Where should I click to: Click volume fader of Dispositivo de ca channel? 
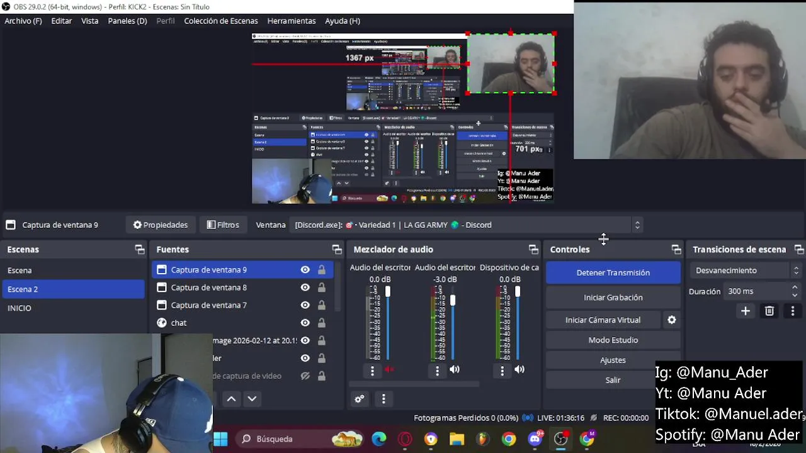point(518,292)
